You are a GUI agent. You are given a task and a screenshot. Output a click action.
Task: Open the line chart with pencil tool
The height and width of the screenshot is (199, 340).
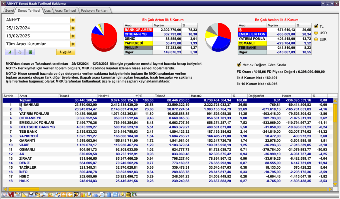[x=5, y=195]
